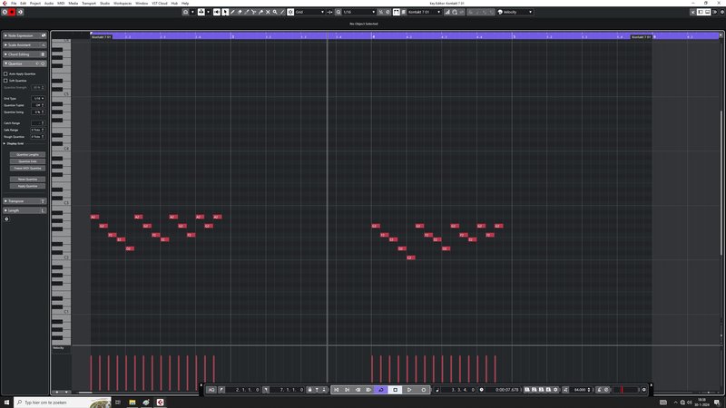Expand the Display Grid disclosure triangle
The image size is (726, 408).
pos(5,143)
